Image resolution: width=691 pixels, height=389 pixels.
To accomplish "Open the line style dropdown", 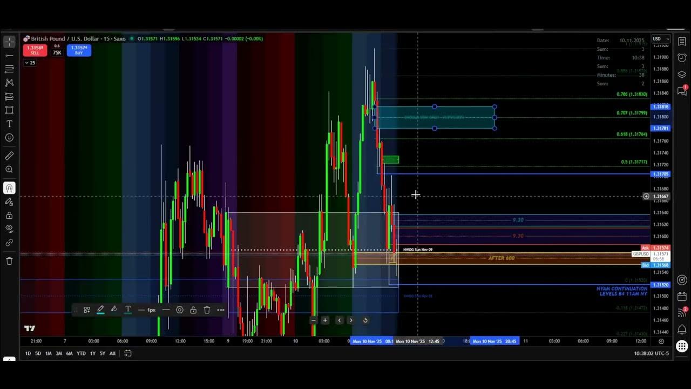I will point(166,310).
